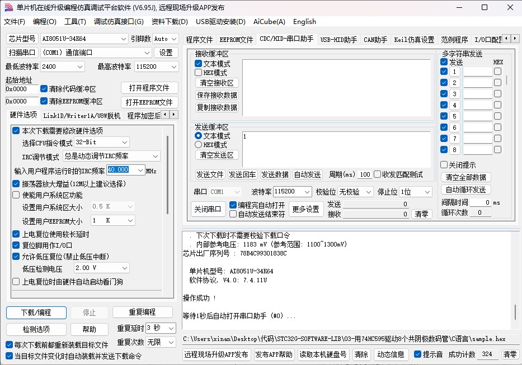The height and width of the screenshot is (365, 522).
Task: Click 打开程序文件 button
Action: pos(149,88)
